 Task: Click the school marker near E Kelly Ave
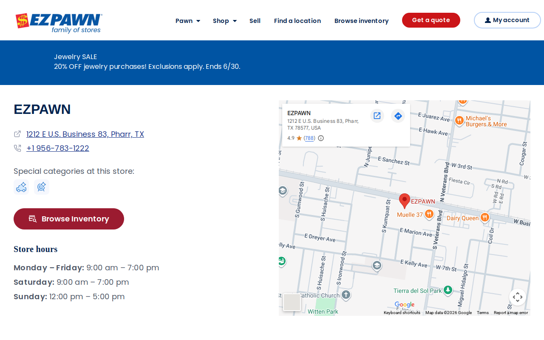[x=376, y=266]
